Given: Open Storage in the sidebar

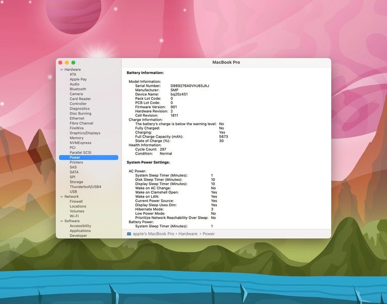Looking at the screenshot, I should click(76, 182).
